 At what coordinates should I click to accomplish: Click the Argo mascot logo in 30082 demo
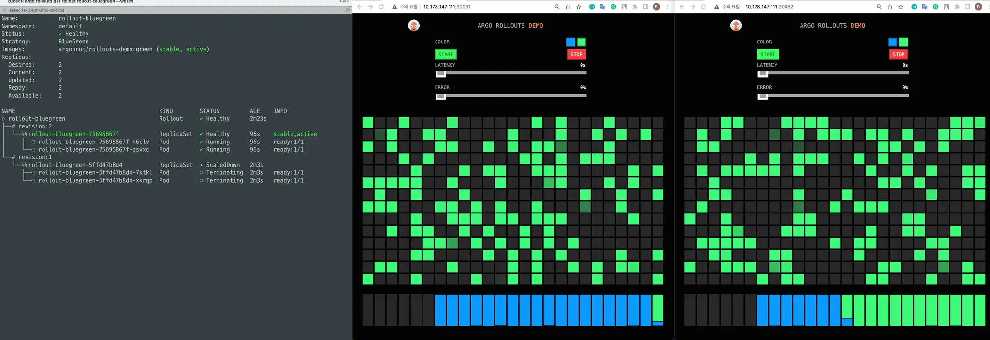pos(736,26)
